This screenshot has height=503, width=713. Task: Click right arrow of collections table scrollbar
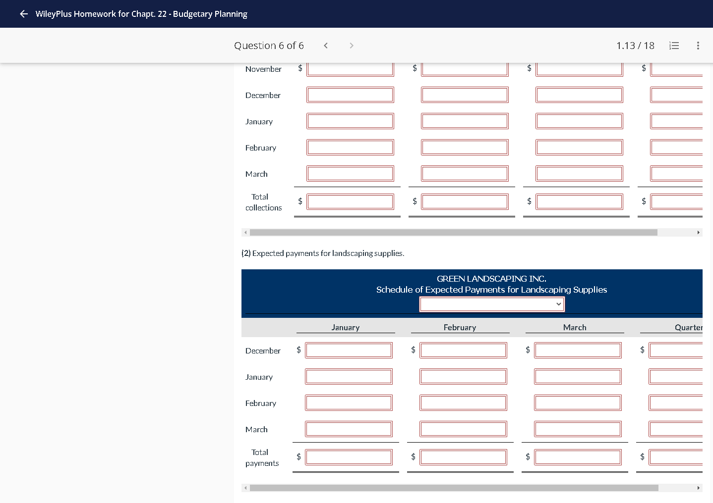tap(699, 232)
